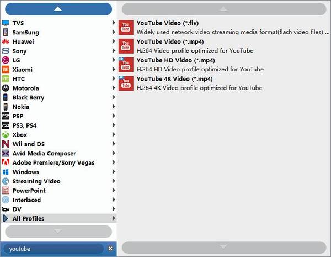Screen dimensions: 331x257
Task: Click 'H.264 HD Video profile optimized' description
Action: click(x=200, y=69)
